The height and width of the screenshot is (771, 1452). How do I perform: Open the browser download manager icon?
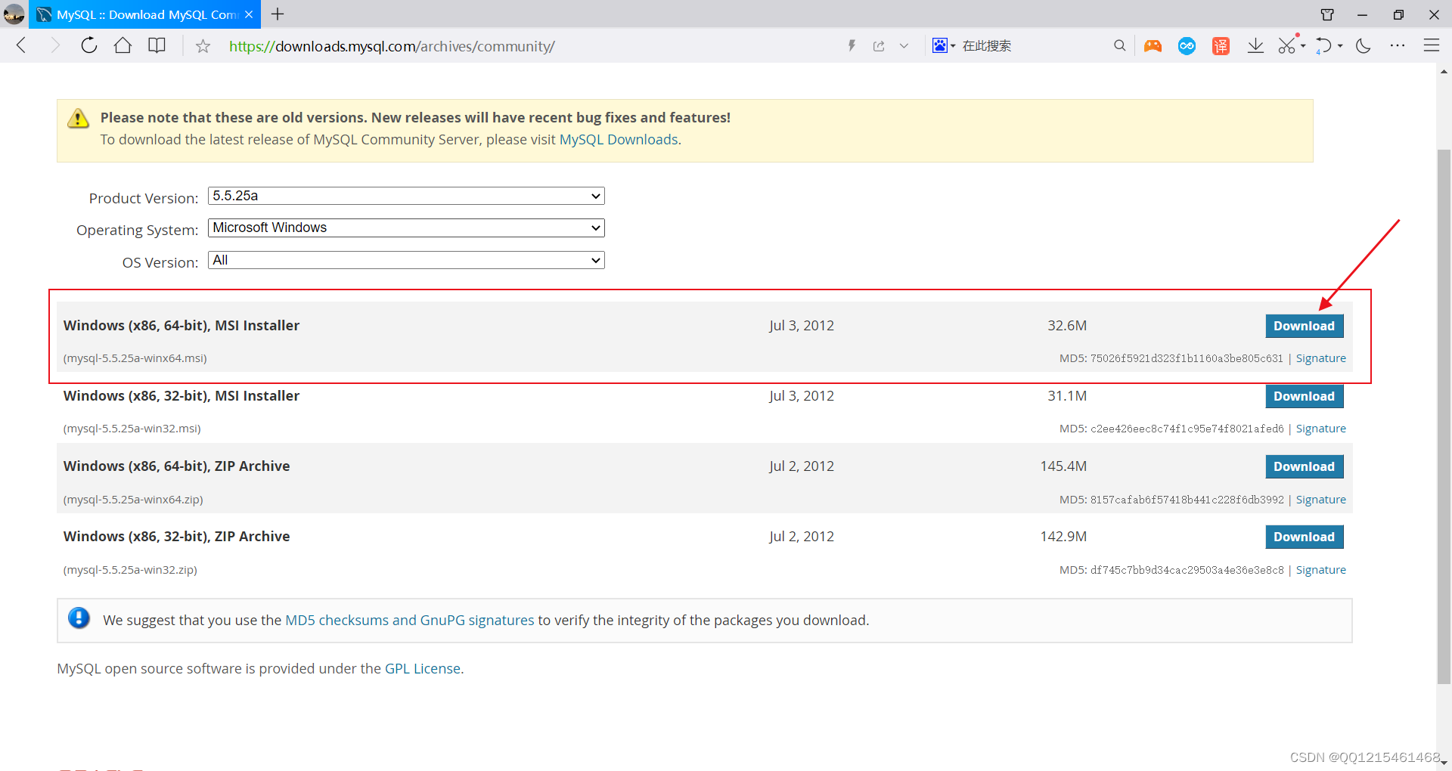click(1255, 45)
